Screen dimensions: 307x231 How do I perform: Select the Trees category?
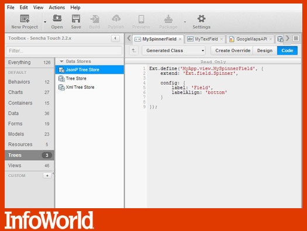[29, 155]
